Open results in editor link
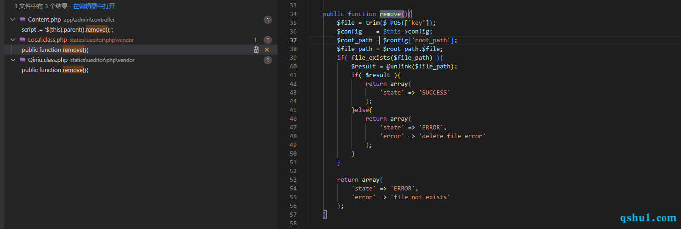 pyautogui.click(x=94, y=6)
